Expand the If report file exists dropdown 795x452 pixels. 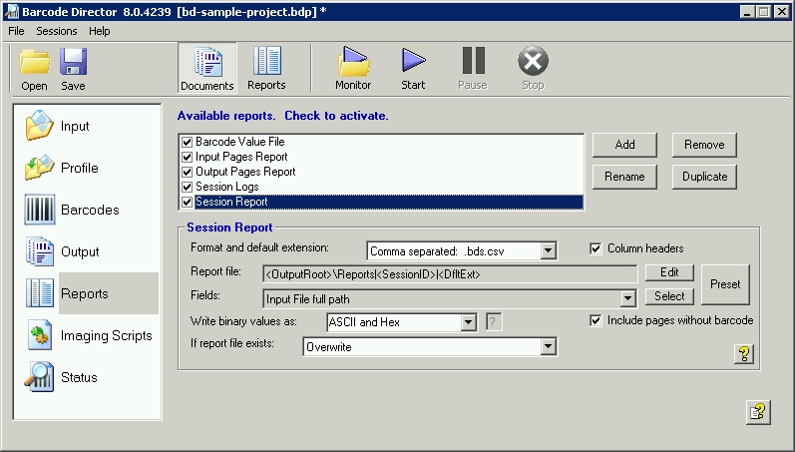547,347
